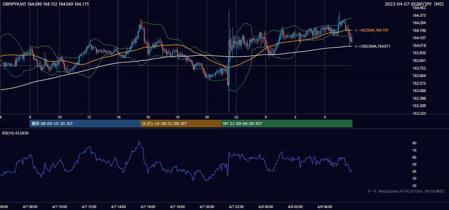Click the 4/7 16:00 date label
Screen dimensions: 449x210
point(148,207)
